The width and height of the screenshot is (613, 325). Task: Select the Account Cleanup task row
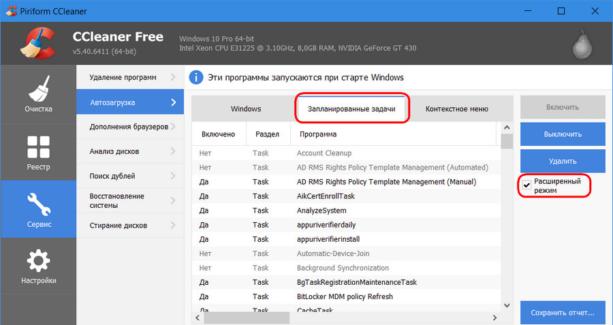click(x=347, y=153)
